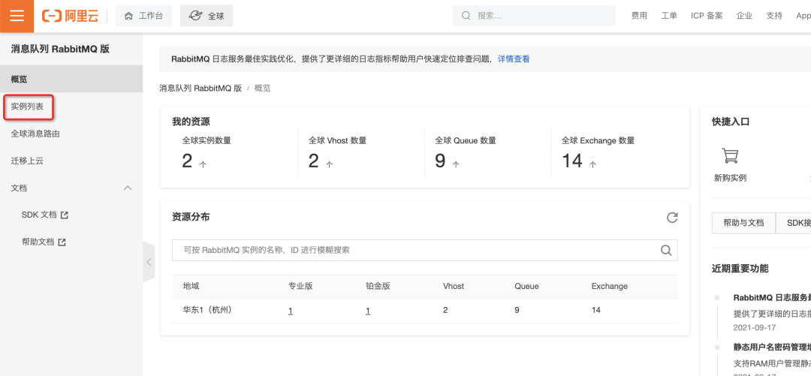Click the Exchange column header
811x376 pixels.
(x=609, y=286)
